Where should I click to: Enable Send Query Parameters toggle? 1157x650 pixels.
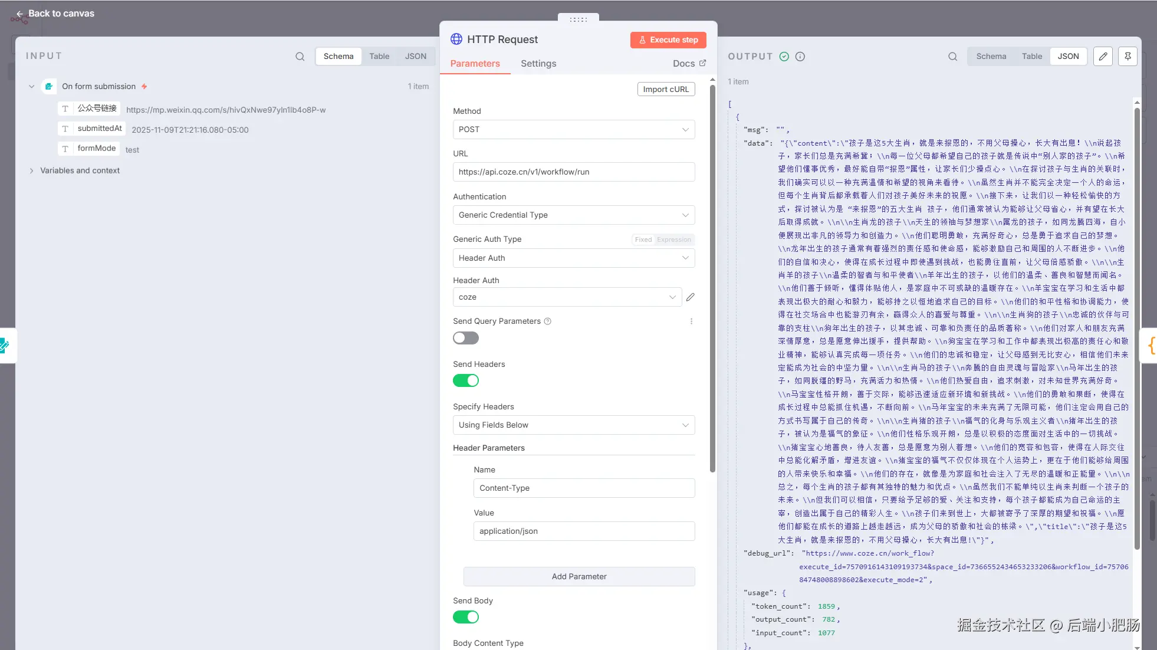pyautogui.click(x=465, y=338)
